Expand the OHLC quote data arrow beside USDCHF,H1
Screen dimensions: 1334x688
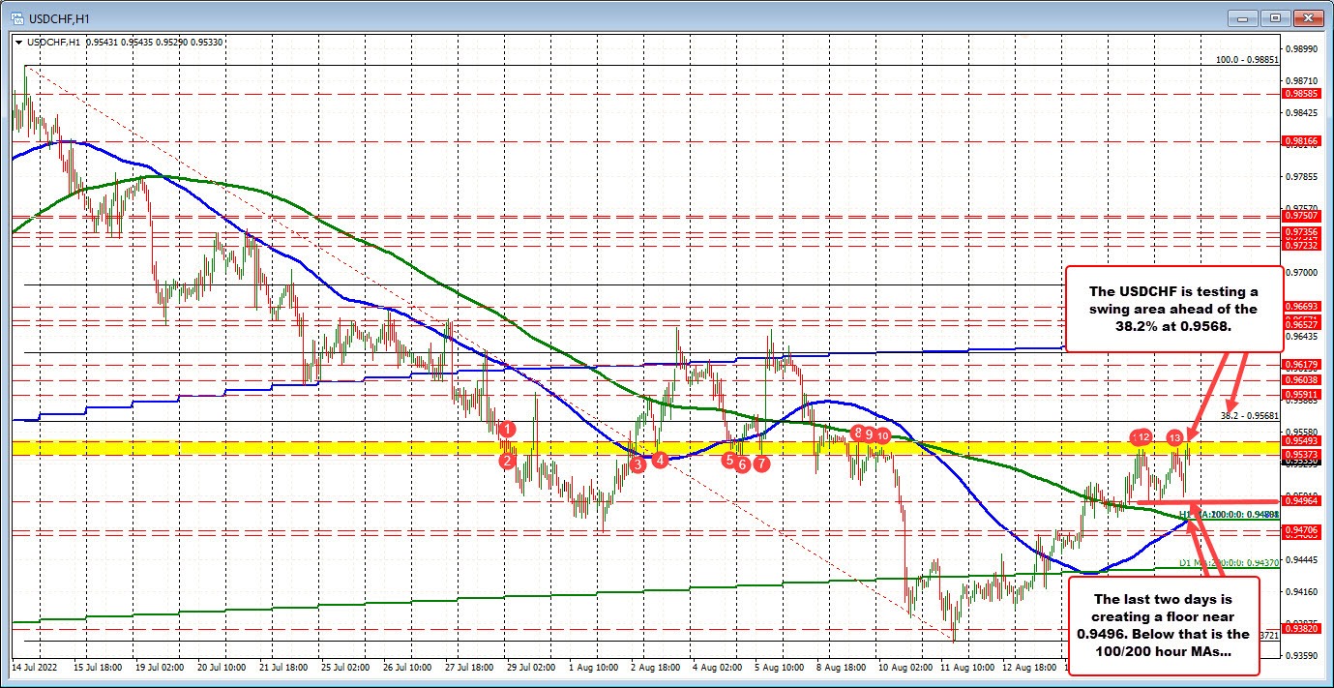pyautogui.click(x=19, y=43)
